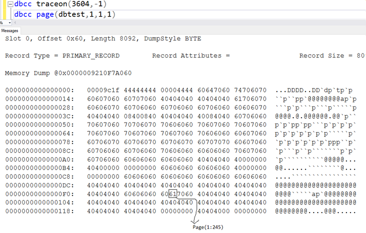Click the Slot 0, Offset 0x60 line
Image resolution: width=366 pixels, height=233 pixels.
103,38
